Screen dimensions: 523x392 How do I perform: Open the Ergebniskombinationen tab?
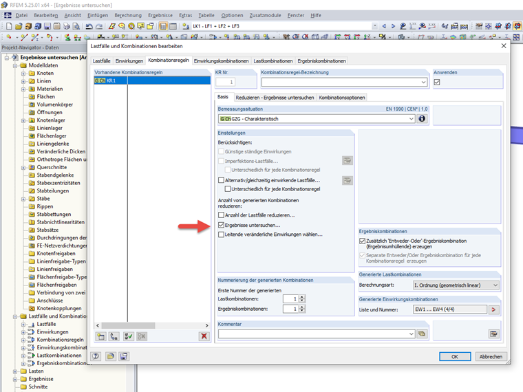(x=321, y=61)
